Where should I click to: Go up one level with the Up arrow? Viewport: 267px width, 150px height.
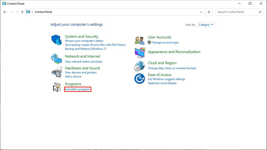(x=22, y=12)
